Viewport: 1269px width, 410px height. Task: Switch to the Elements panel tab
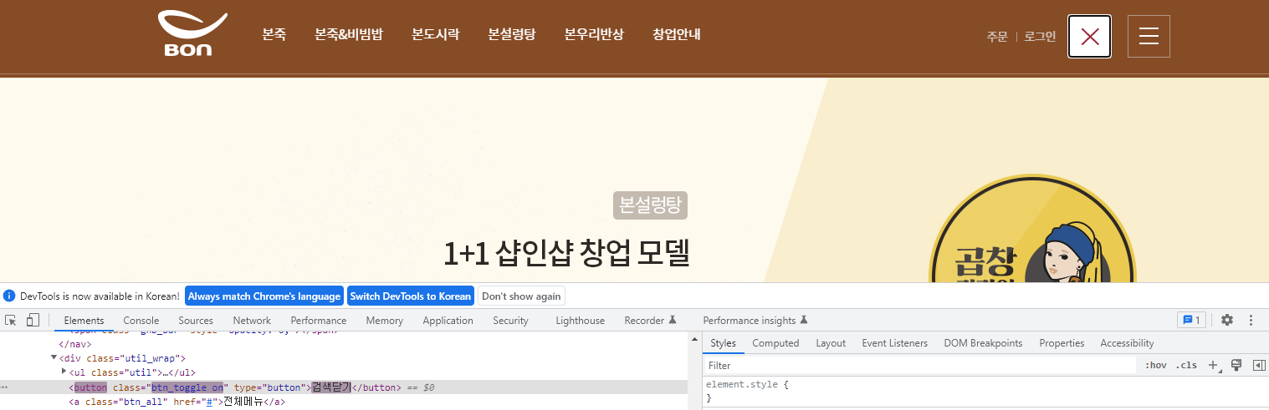84,320
